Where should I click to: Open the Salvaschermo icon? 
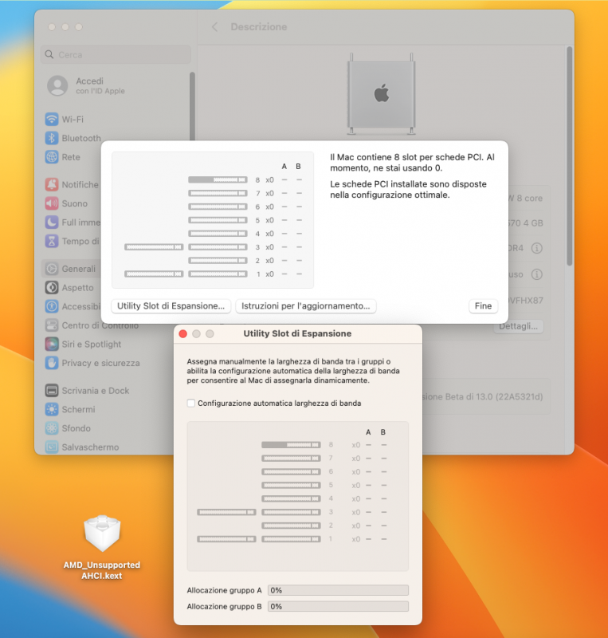[52, 447]
